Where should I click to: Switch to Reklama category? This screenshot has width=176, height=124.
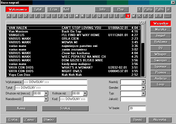(161, 42)
